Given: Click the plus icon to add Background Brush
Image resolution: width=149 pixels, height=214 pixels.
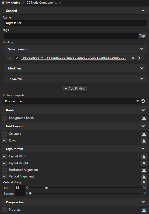Looking at the screenshot, I should point(4,118).
